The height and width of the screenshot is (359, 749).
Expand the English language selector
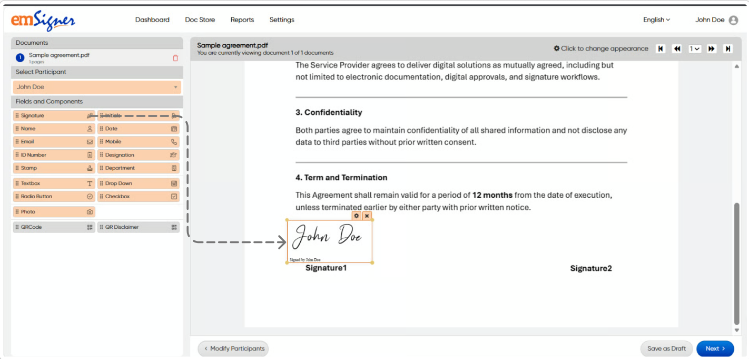[656, 20]
